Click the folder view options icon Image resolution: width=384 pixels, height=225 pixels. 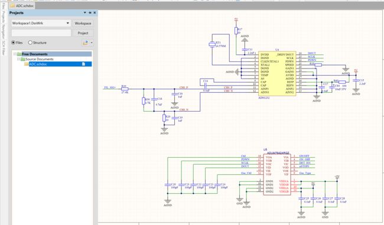[x=85, y=43]
